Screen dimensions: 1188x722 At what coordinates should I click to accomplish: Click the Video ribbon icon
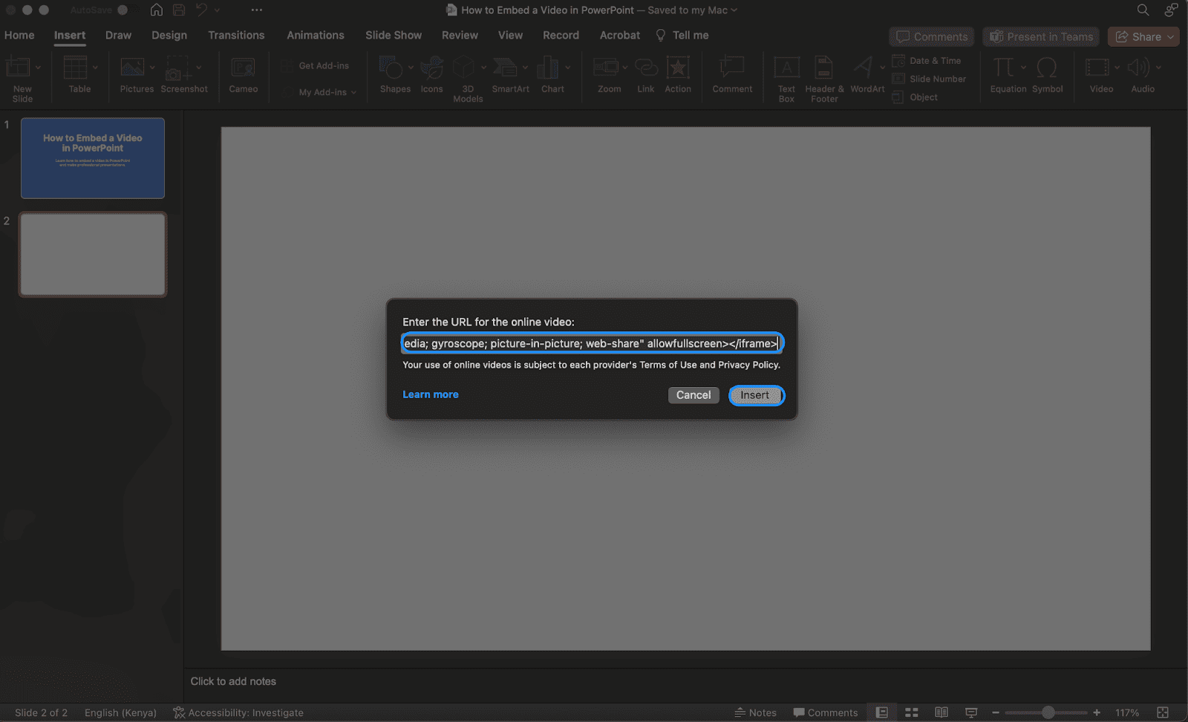pos(1097,68)
